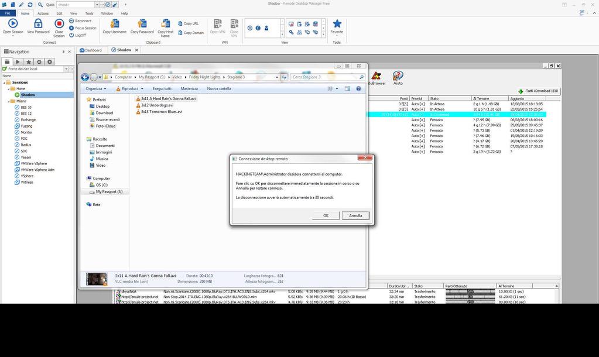Click the Open Session play icon
This screenshot has height=357, width=599.
(13, 23)
